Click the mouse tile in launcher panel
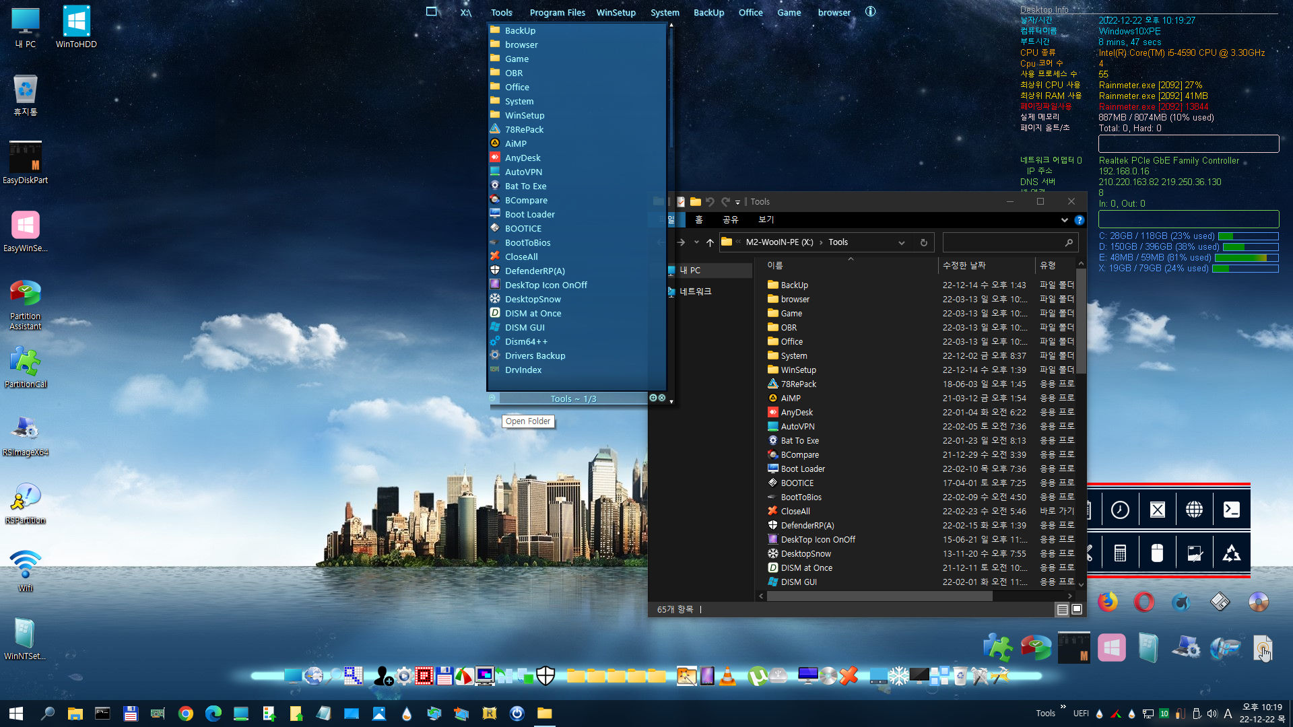This screenshot has width=1293, height=727. coord(1157,553)
